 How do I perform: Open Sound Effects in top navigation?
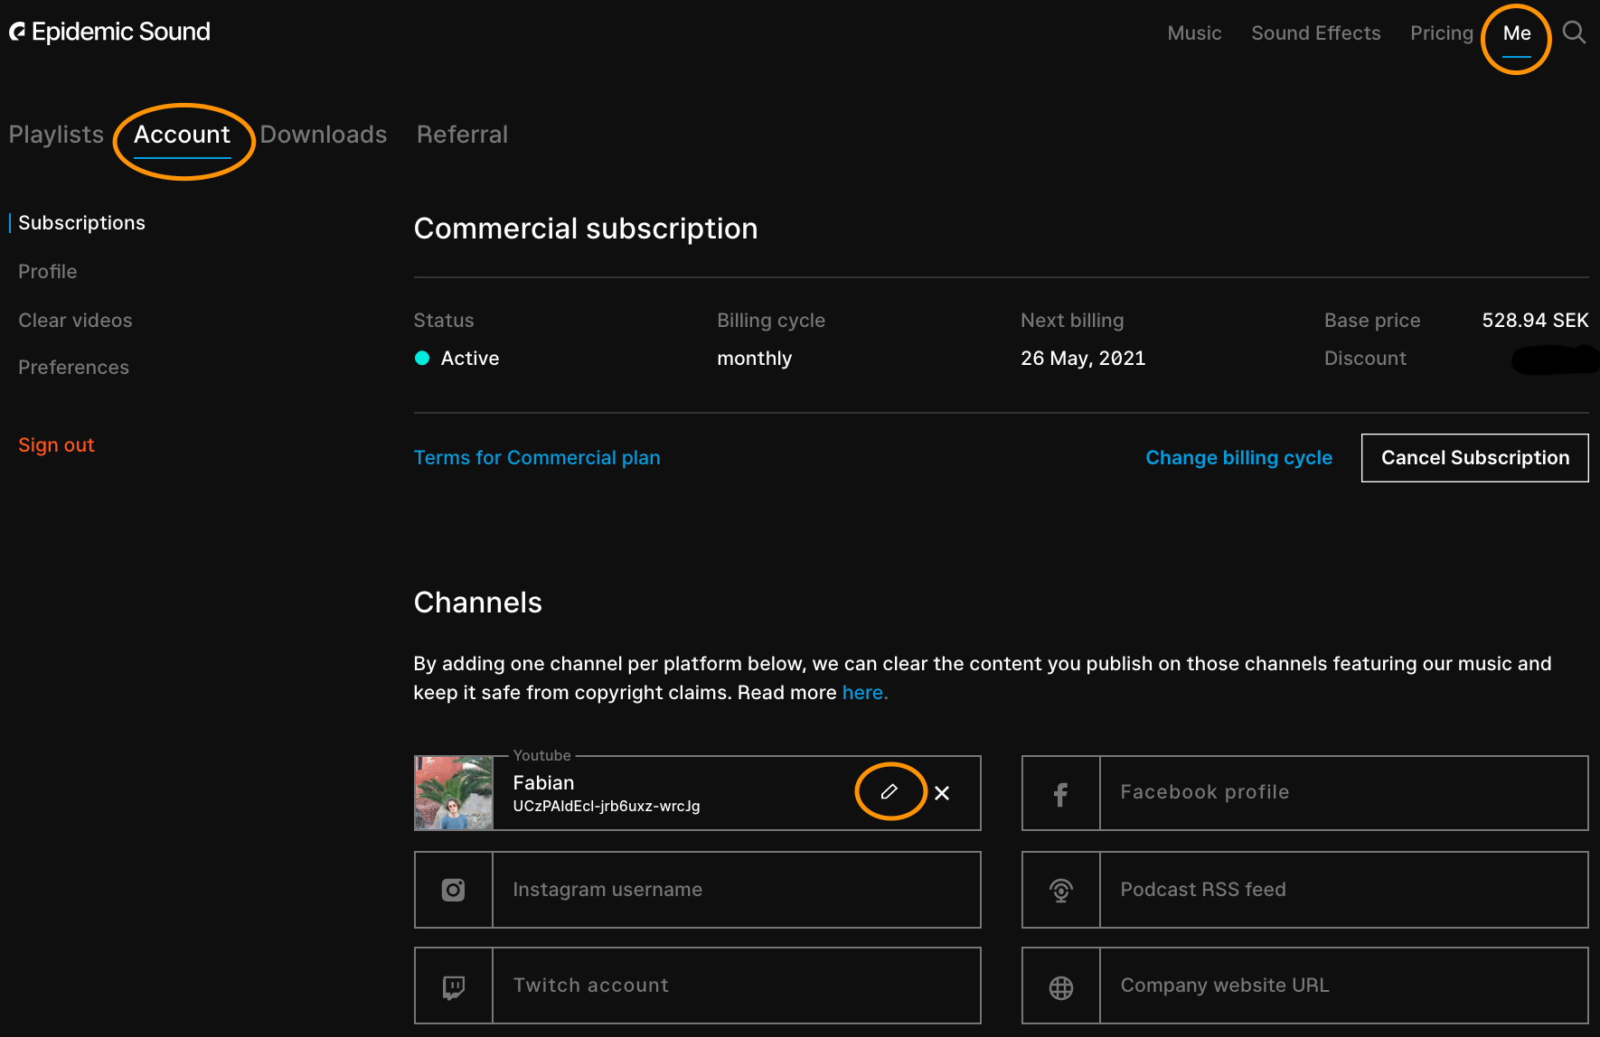1315,33
